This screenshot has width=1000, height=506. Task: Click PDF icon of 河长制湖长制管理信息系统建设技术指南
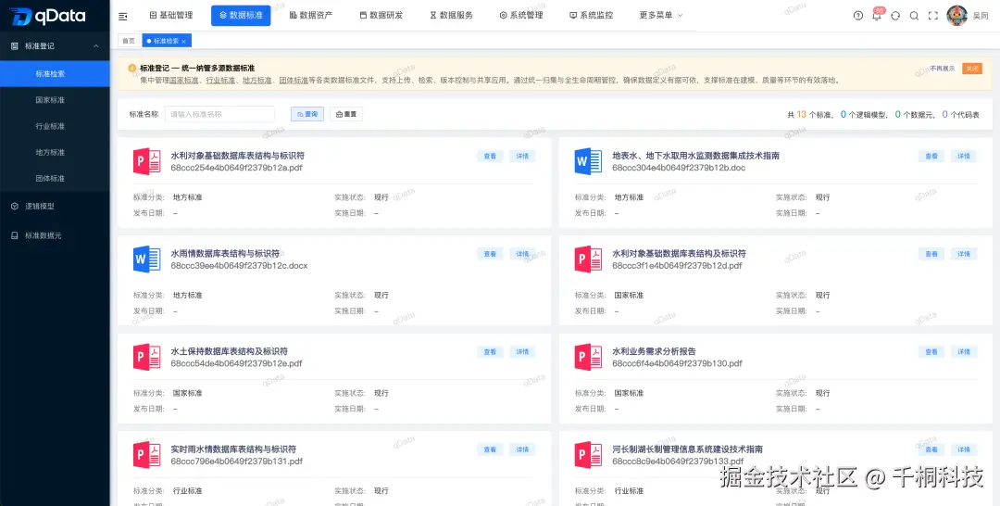point(588,454)
